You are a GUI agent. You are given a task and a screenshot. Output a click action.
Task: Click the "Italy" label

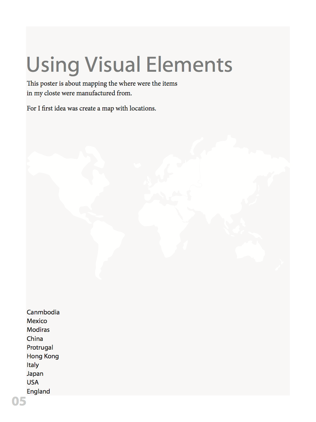tap(33, 365)
